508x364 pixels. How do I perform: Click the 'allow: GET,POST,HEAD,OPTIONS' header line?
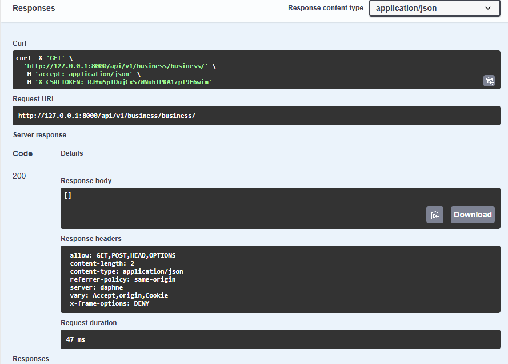click(x=123, y=255)
